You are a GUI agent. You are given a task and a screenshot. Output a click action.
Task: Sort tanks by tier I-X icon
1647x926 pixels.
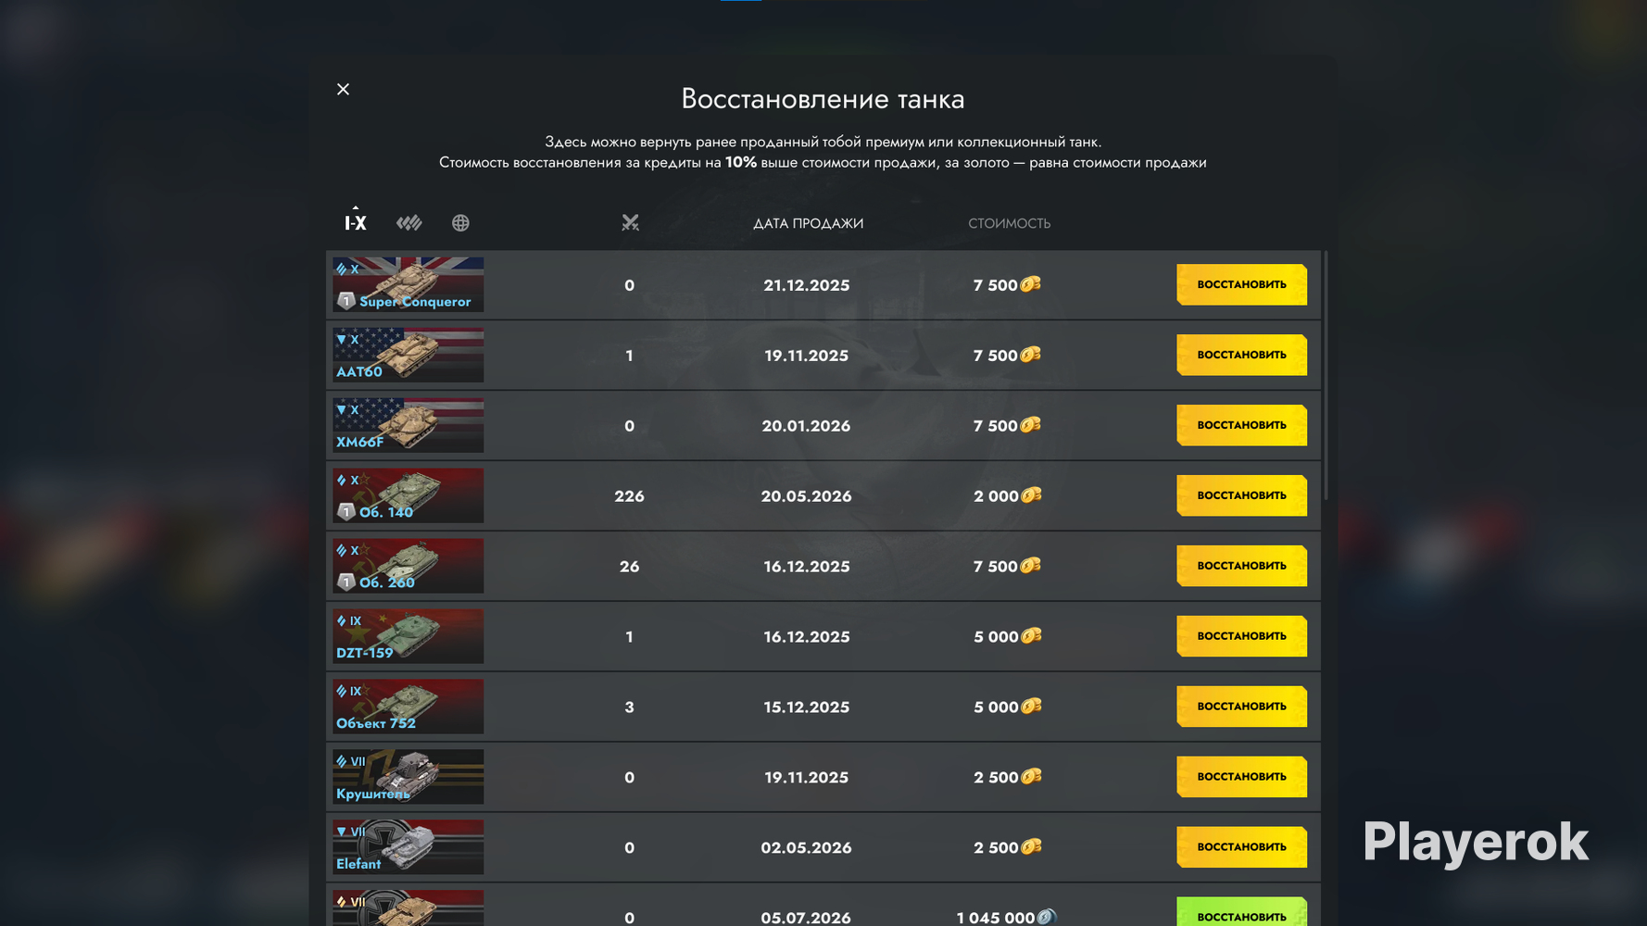click(356, 222)
